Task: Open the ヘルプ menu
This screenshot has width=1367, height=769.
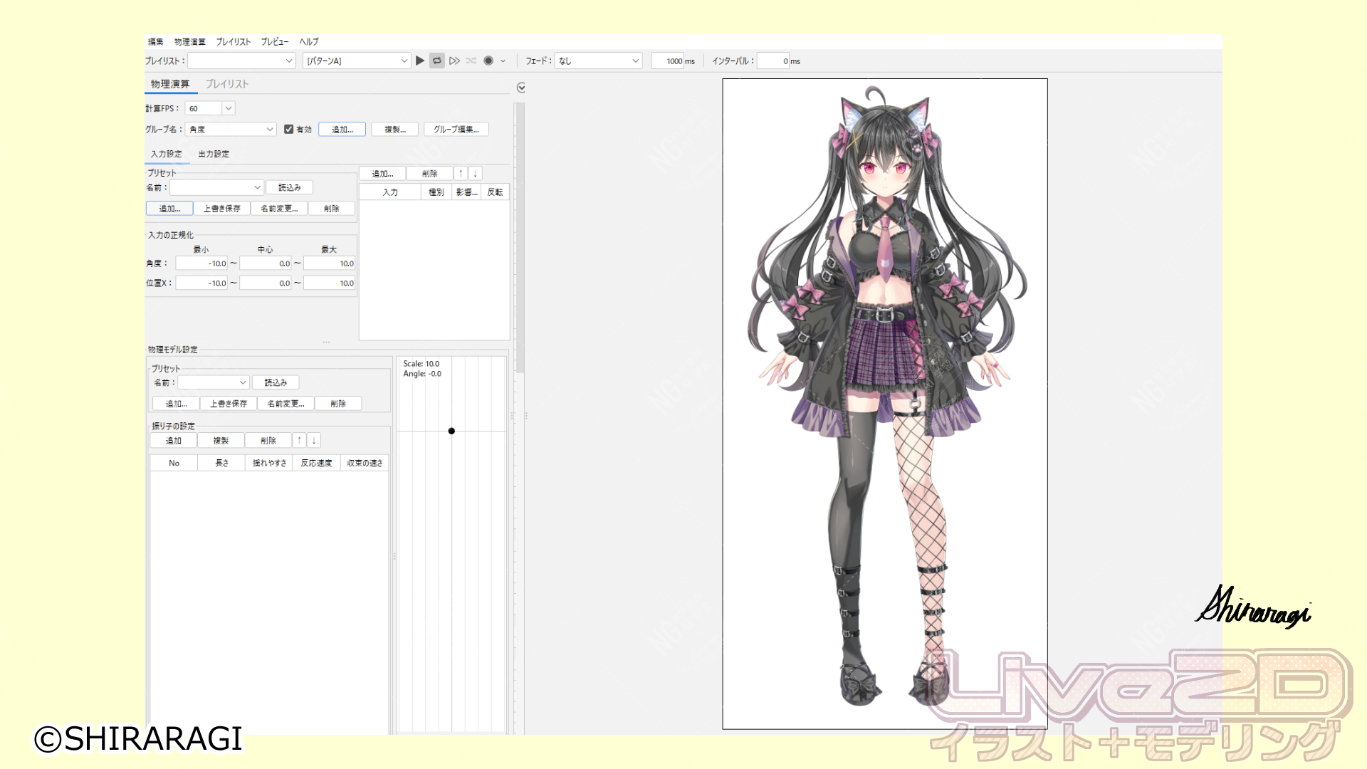Action: click(309, 42)
